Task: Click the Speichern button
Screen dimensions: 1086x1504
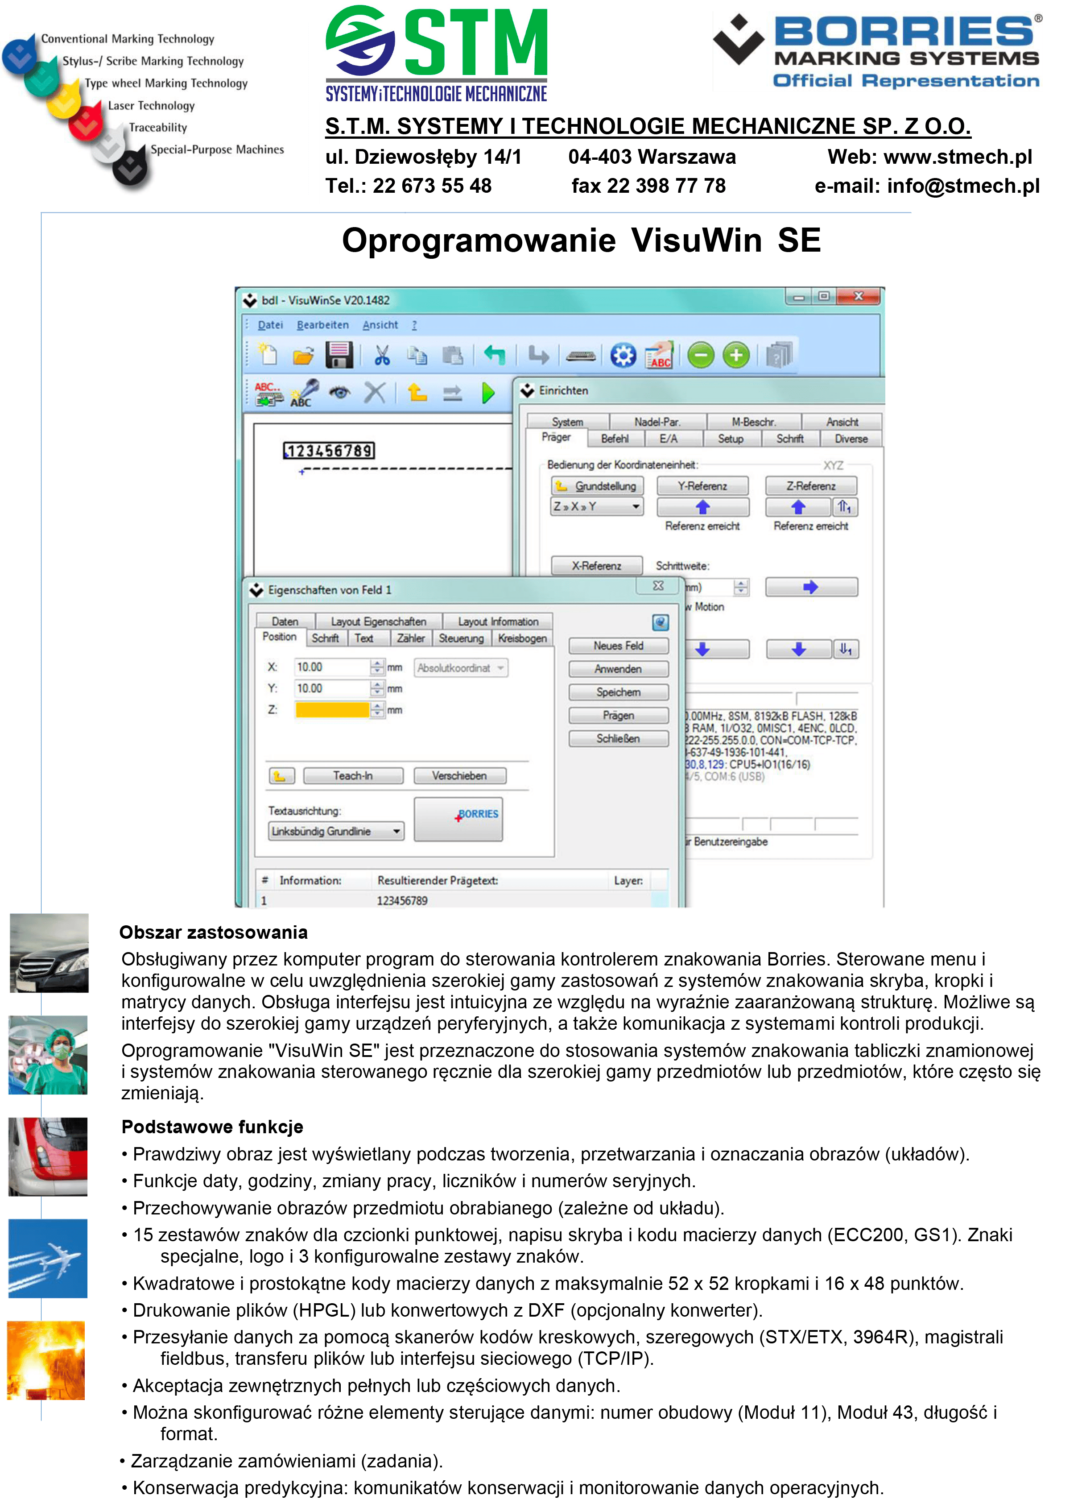Action: click(x=618, y=692)
